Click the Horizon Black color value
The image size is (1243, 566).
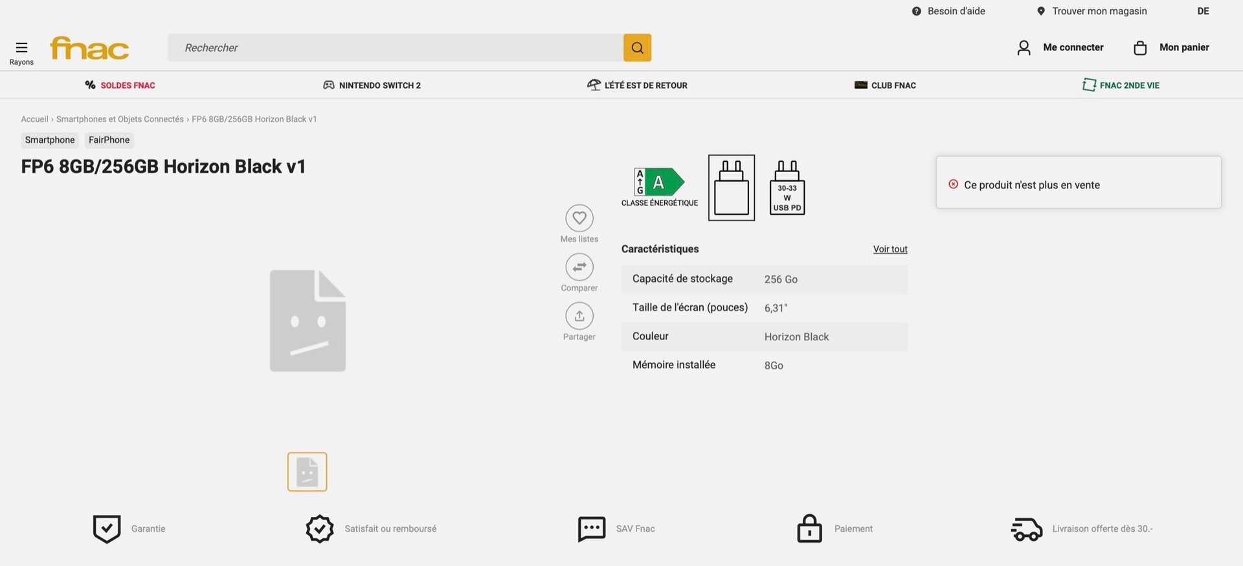pos(796,337)
